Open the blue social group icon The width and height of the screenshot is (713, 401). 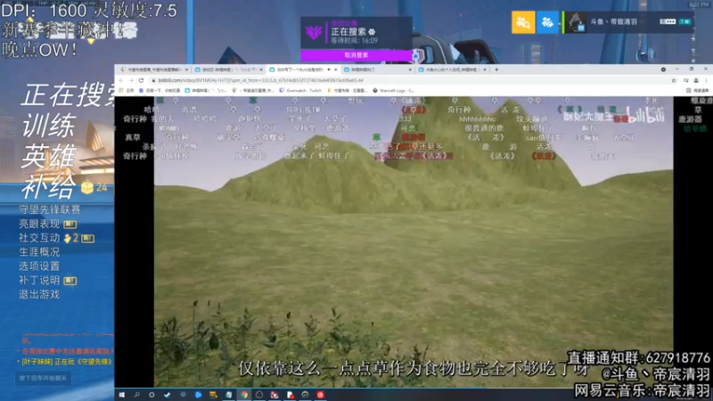coord(547,21)
